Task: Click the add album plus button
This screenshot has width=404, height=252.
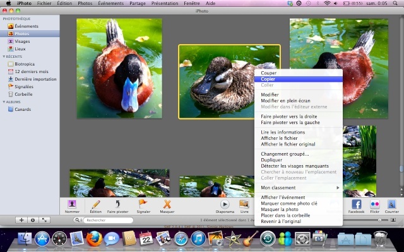Action: coord(22,220)
